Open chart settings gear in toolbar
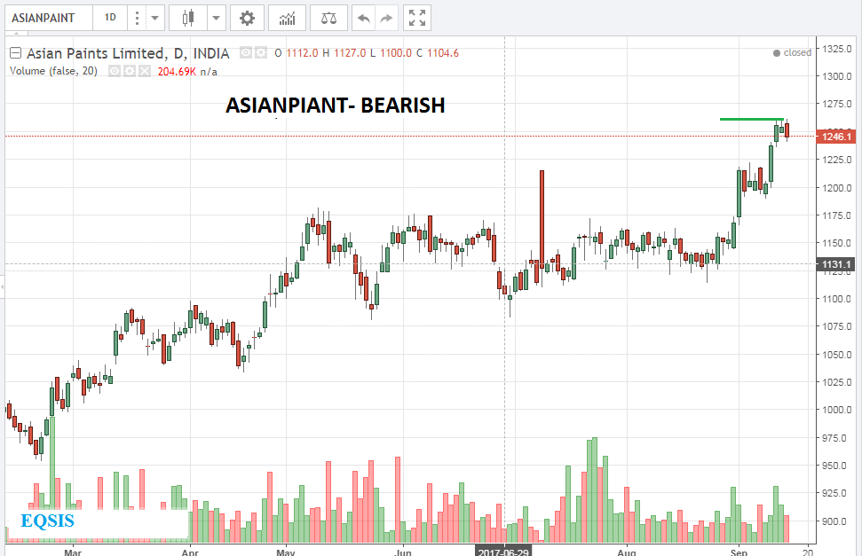The width and height of the screenshot is (862, 556). (247, 18)
